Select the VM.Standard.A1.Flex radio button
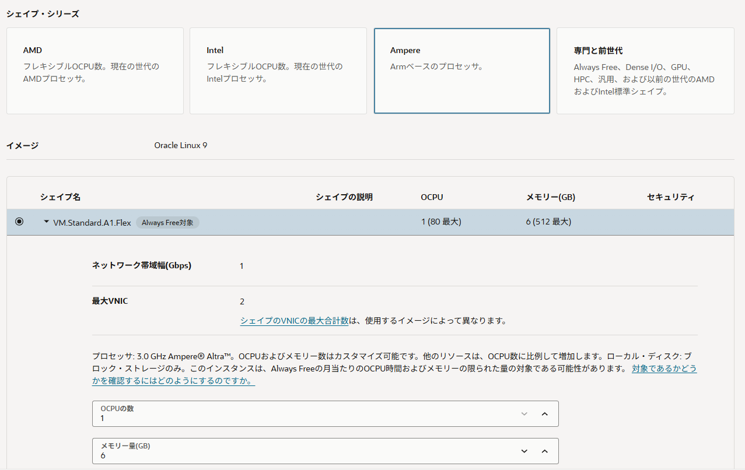The width and height of the screenshot is (745, 470). tap(19, 222)
